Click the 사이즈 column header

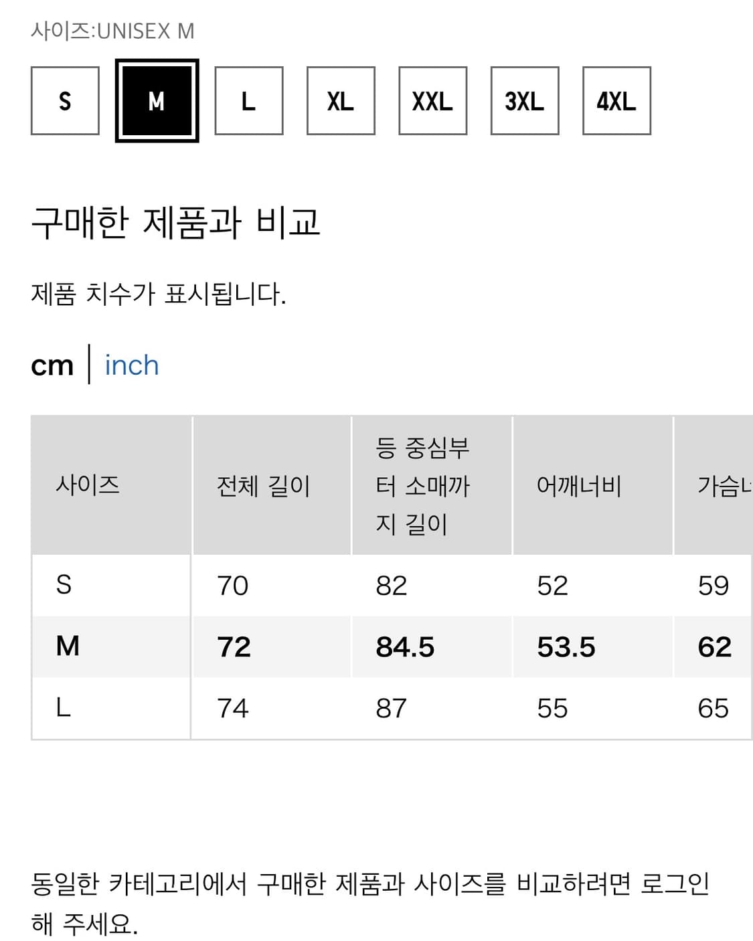tap(88, 485)
